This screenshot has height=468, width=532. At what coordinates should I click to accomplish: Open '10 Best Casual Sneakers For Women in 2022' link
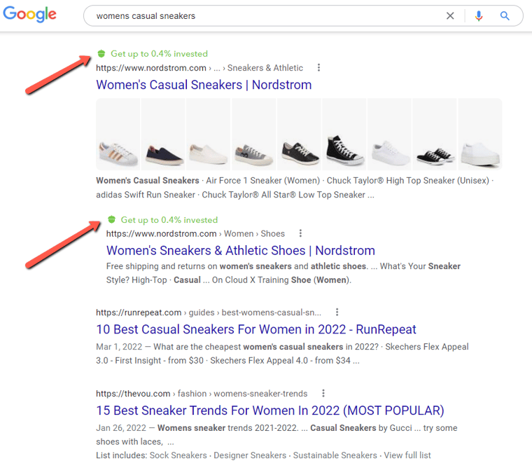(255, 329)
